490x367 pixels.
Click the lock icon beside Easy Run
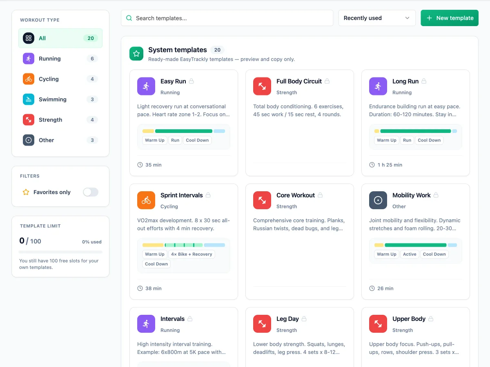[x=192, y=81]
